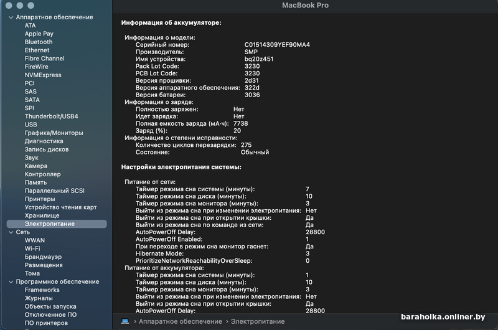Screen dimensions: 498x330
Task: Show the Графика/Мониторы information
Action: tap(54, 133)
